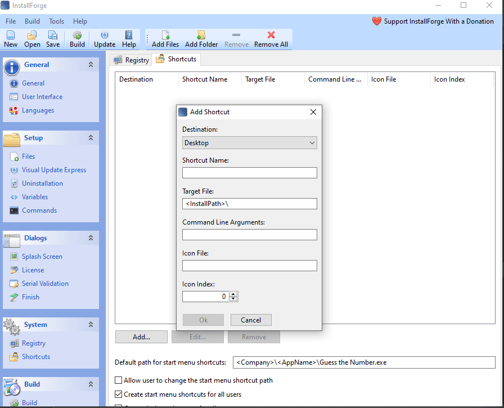Click the Remove All icon
The width and height of the screenshot is (504, 408).
(x=271, y=39)
